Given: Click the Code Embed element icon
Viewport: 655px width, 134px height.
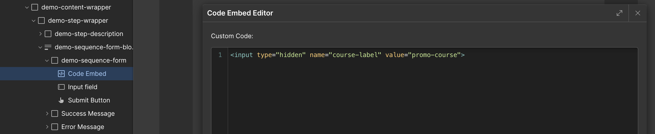Looking at the screenshot, I should (61, 74).
